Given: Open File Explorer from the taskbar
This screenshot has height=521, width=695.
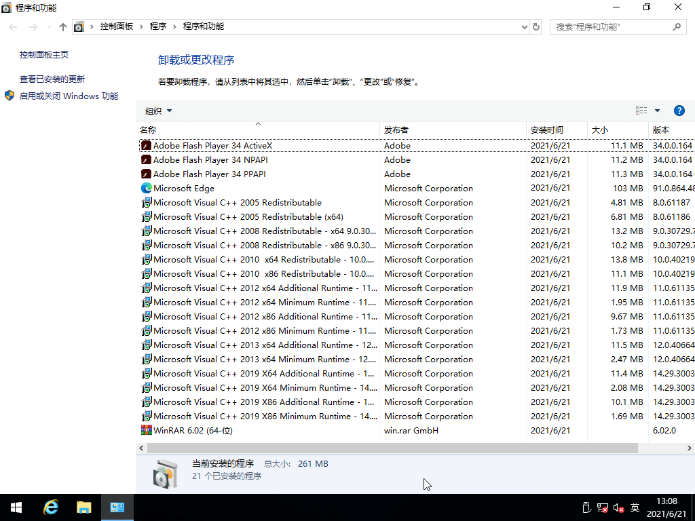Looking at the screenshot, I should [83, 507].
